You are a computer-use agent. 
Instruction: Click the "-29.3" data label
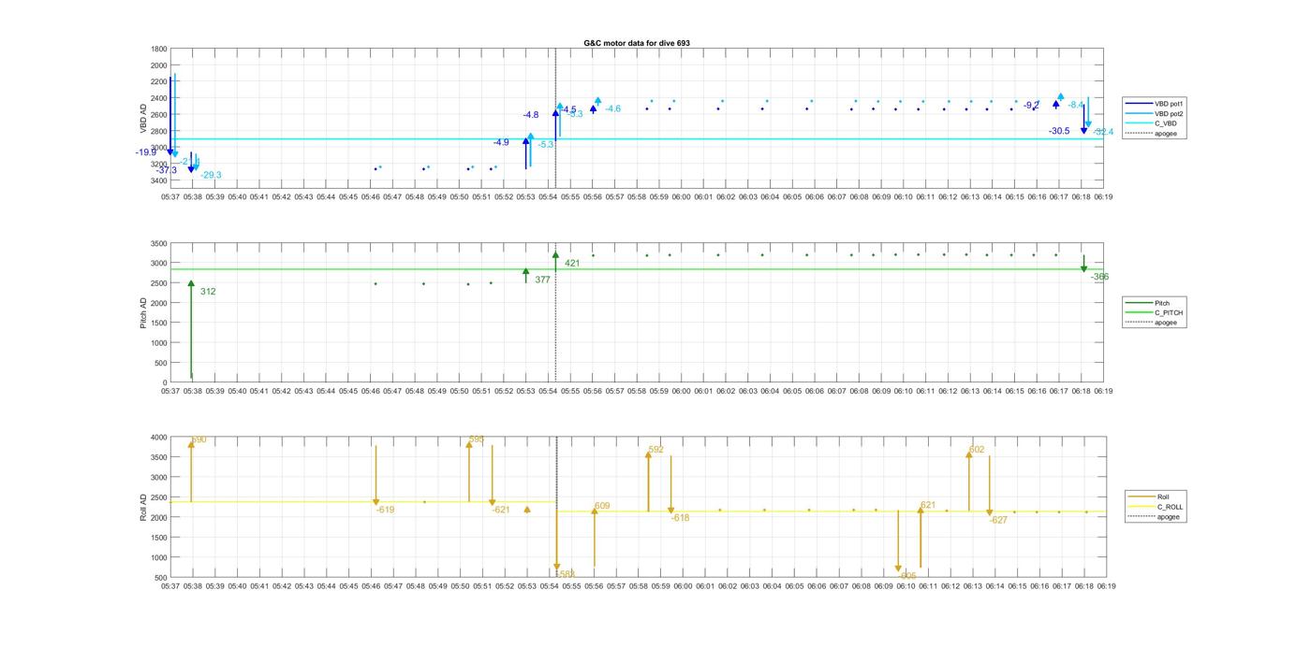[x=211, y=175]
